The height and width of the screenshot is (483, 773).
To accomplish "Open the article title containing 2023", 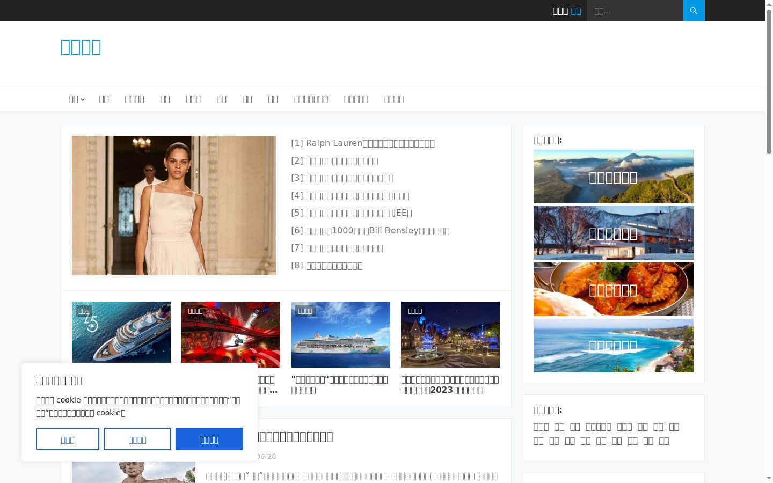I will point(450,385).
